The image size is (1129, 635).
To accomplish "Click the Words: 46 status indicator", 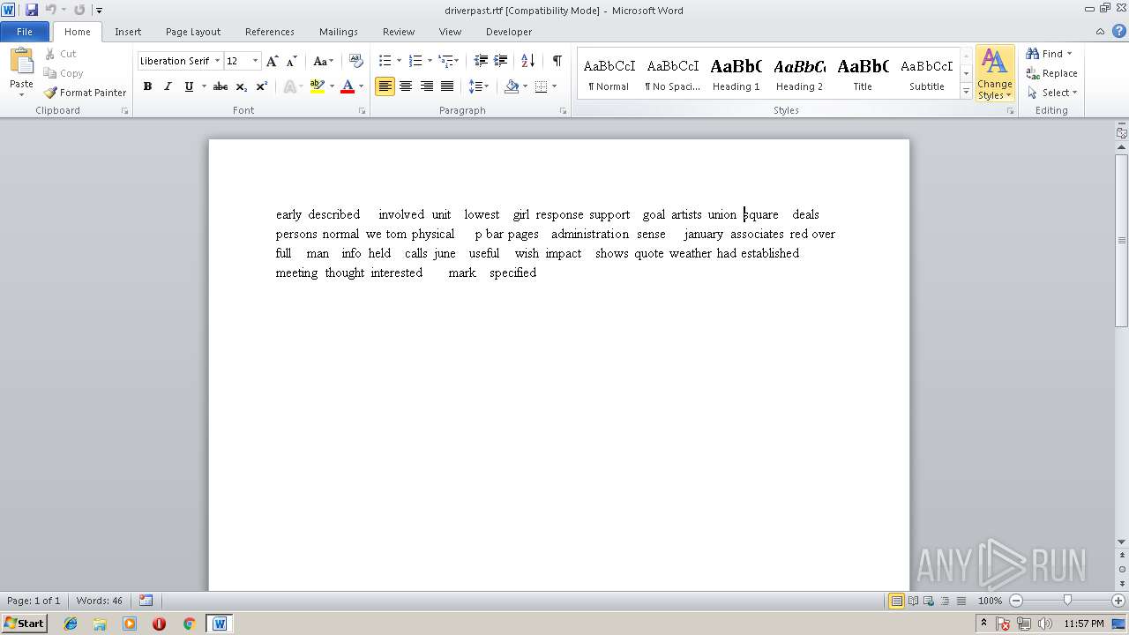I will [100, 601].
